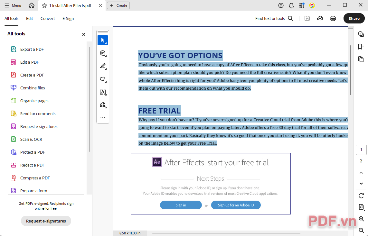The image size is (368, 236).
Task: Open Compress a PDF tool
Action: (x=30, y=178)
